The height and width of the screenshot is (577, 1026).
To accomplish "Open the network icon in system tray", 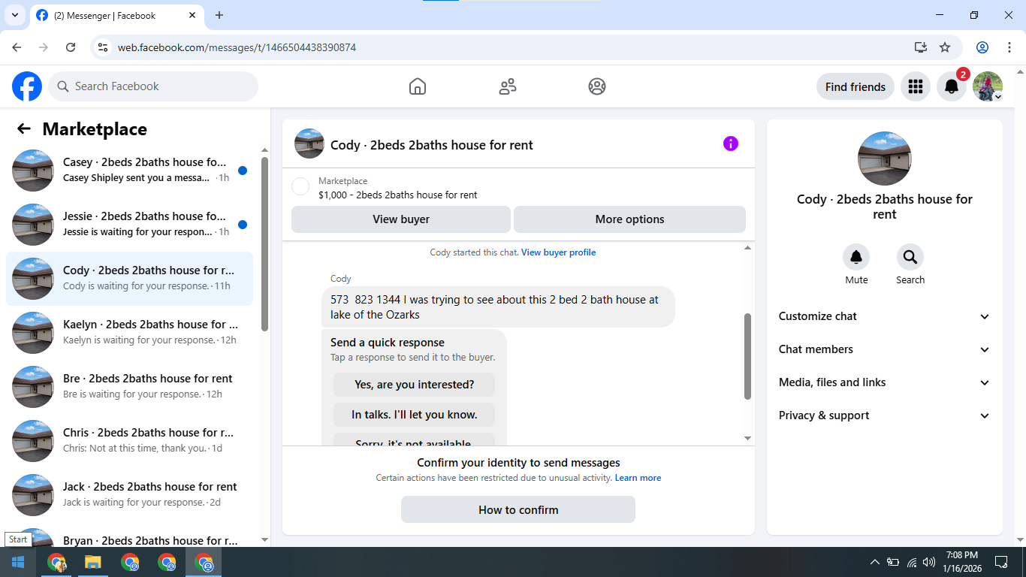I will pos(912,562).
